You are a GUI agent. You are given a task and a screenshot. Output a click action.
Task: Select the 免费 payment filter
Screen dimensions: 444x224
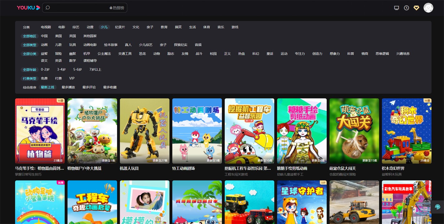point(44,78)
